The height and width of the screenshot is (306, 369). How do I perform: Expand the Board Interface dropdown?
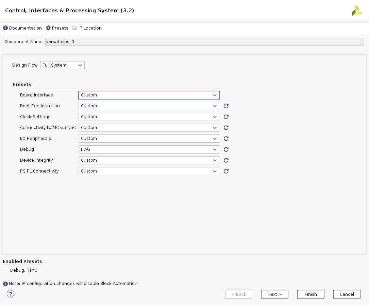click(x=149, y=95)
